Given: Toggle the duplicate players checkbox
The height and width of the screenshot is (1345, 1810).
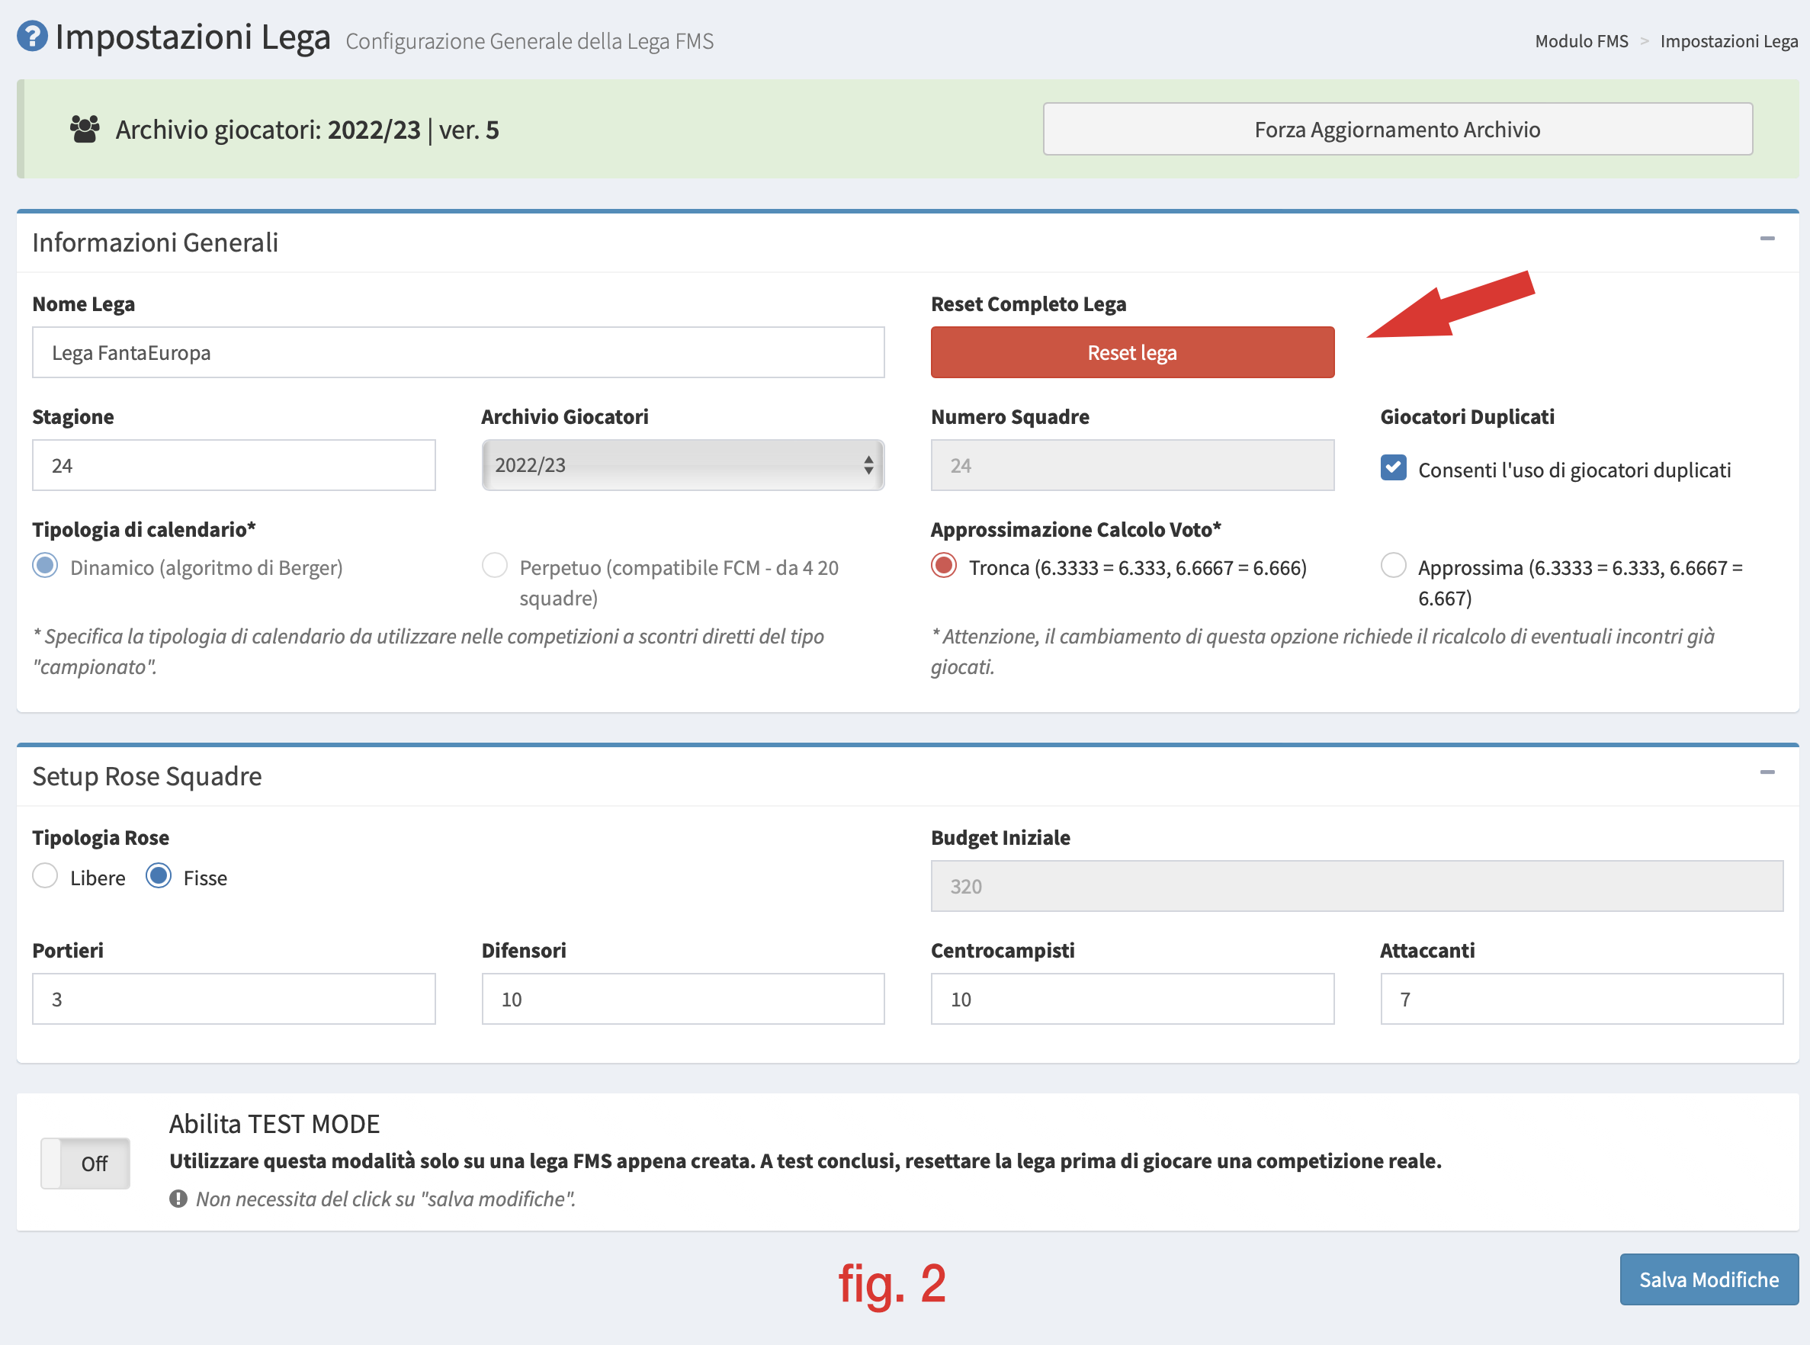Looking at the screenshot, I should coord(1393,467).
